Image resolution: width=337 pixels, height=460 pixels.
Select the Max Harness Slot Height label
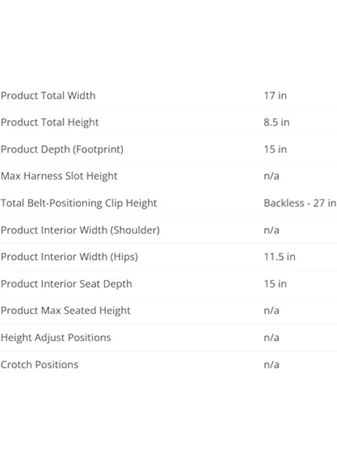(x=59, y=176)
